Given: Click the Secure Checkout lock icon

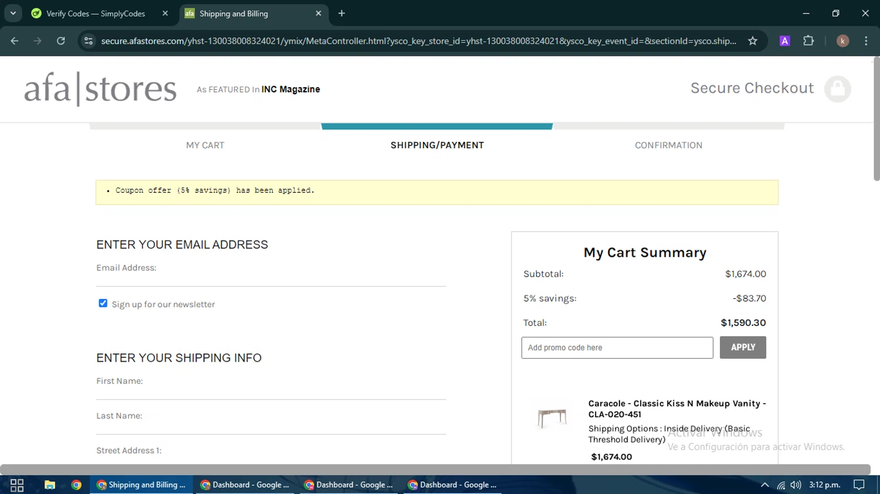Looking at the screenshot, I should coord(838,88).
